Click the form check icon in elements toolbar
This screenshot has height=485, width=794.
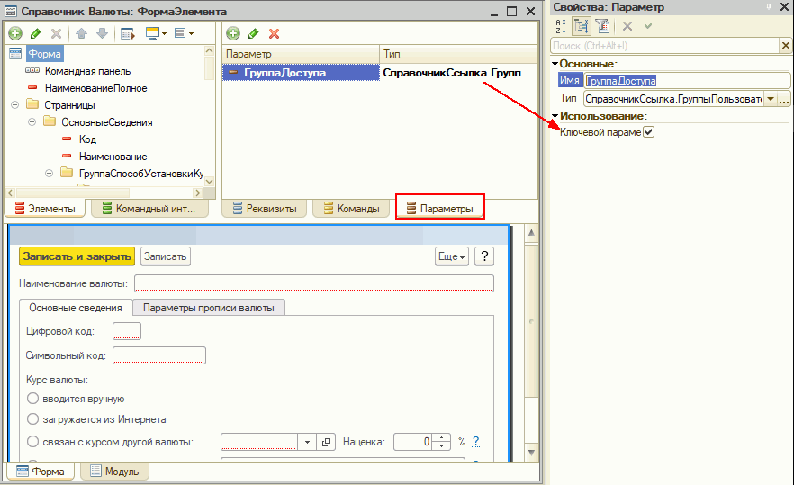(128, 33)
